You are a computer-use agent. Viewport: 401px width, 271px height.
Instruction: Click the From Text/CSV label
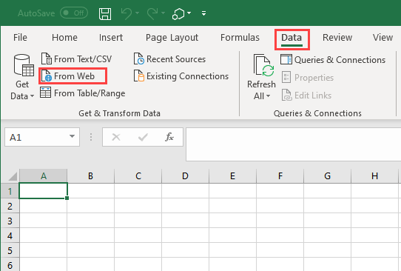point(83,59)
